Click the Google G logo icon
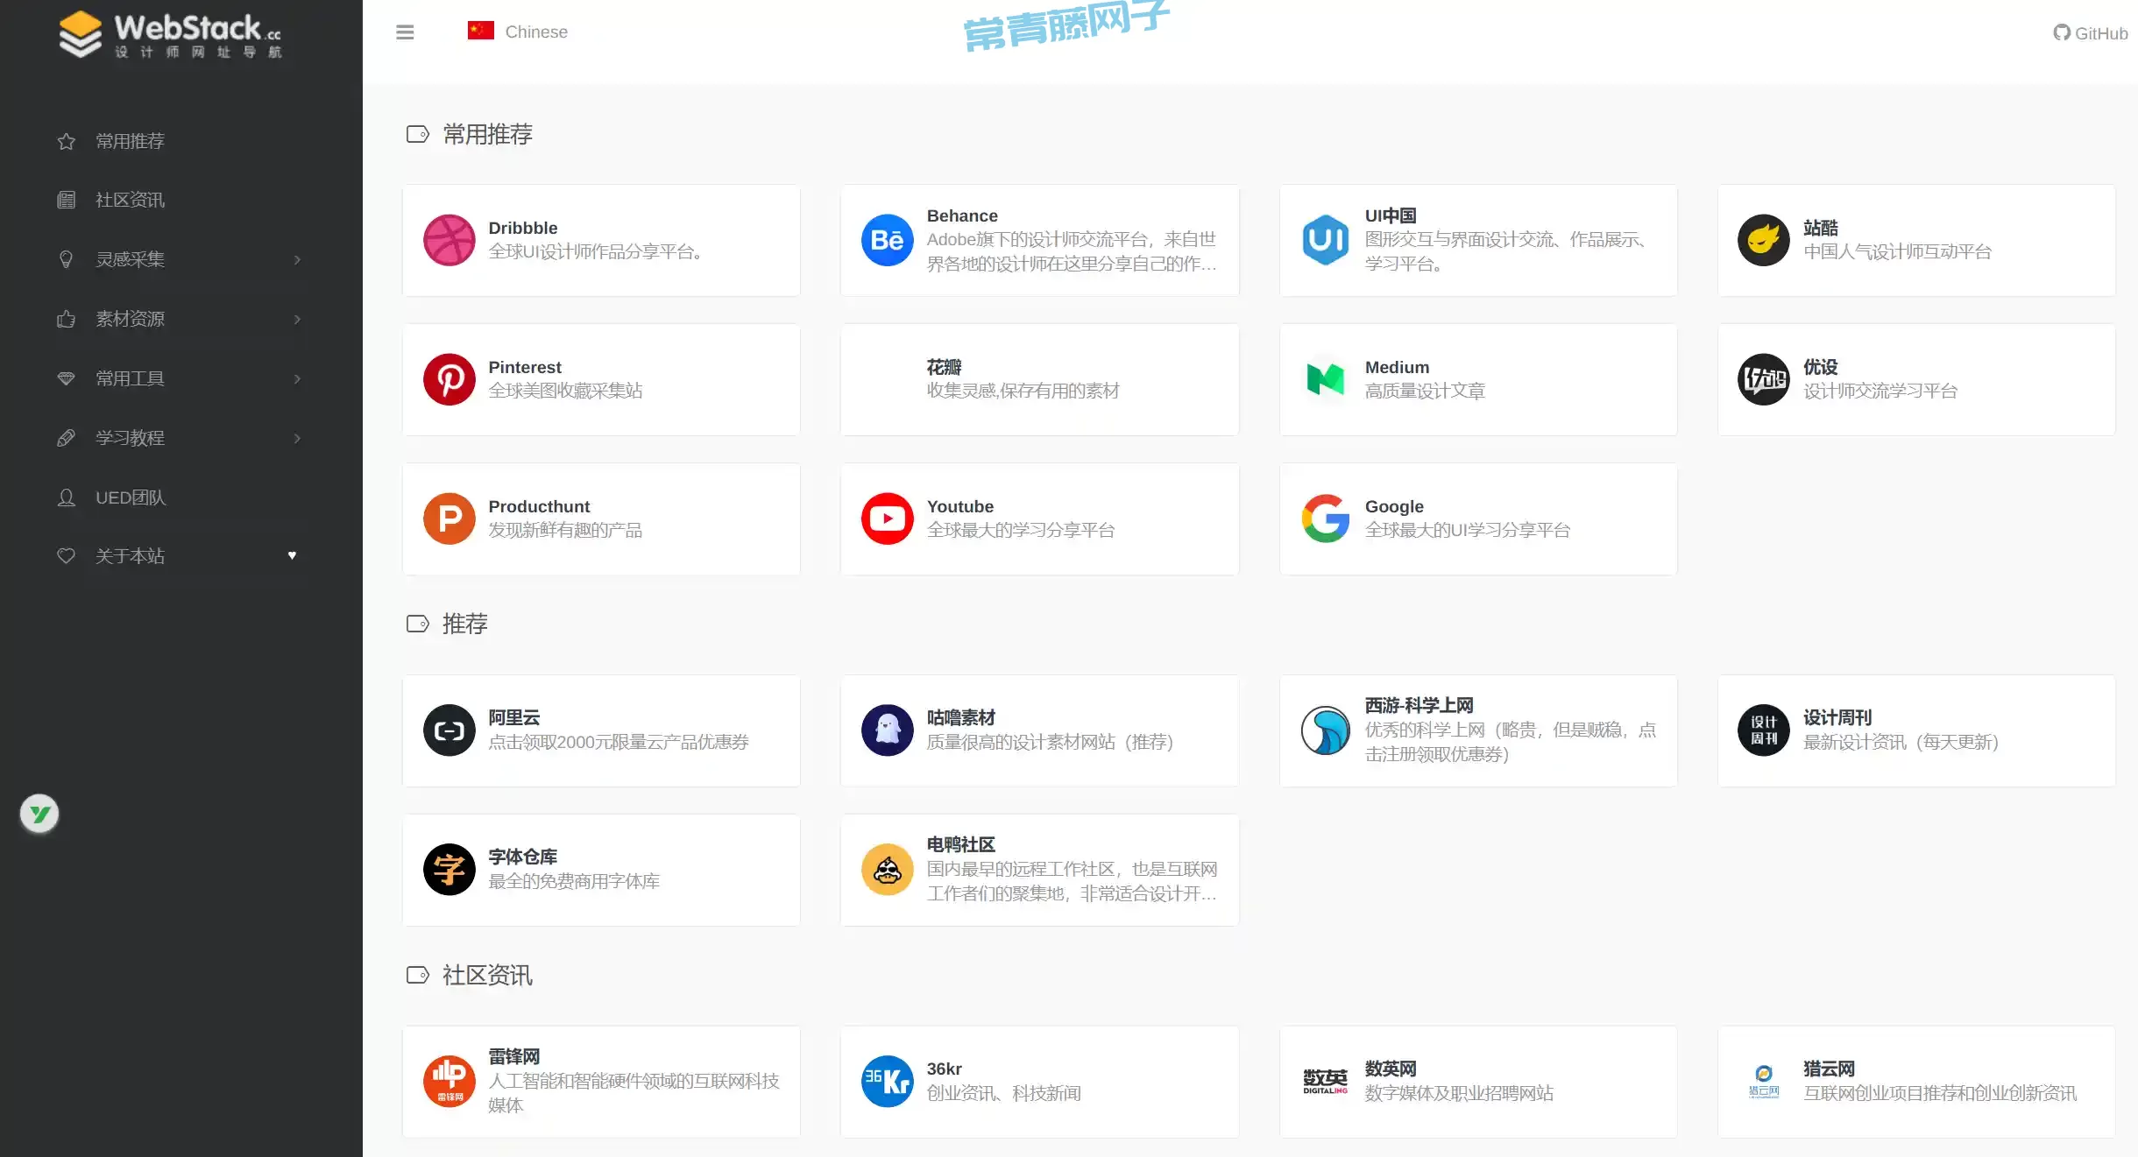2138x1157 pixels. pos(1325,519)
